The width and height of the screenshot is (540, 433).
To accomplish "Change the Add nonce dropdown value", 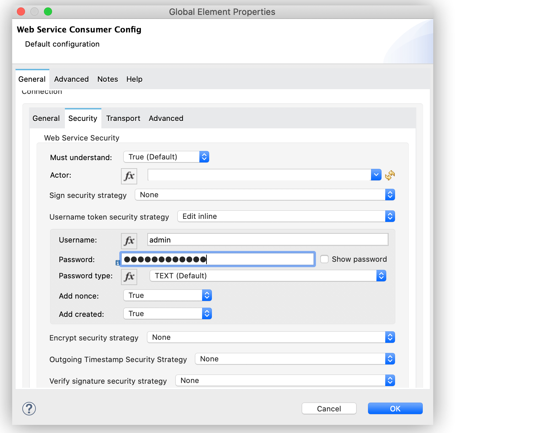I will tap(168, 295).
